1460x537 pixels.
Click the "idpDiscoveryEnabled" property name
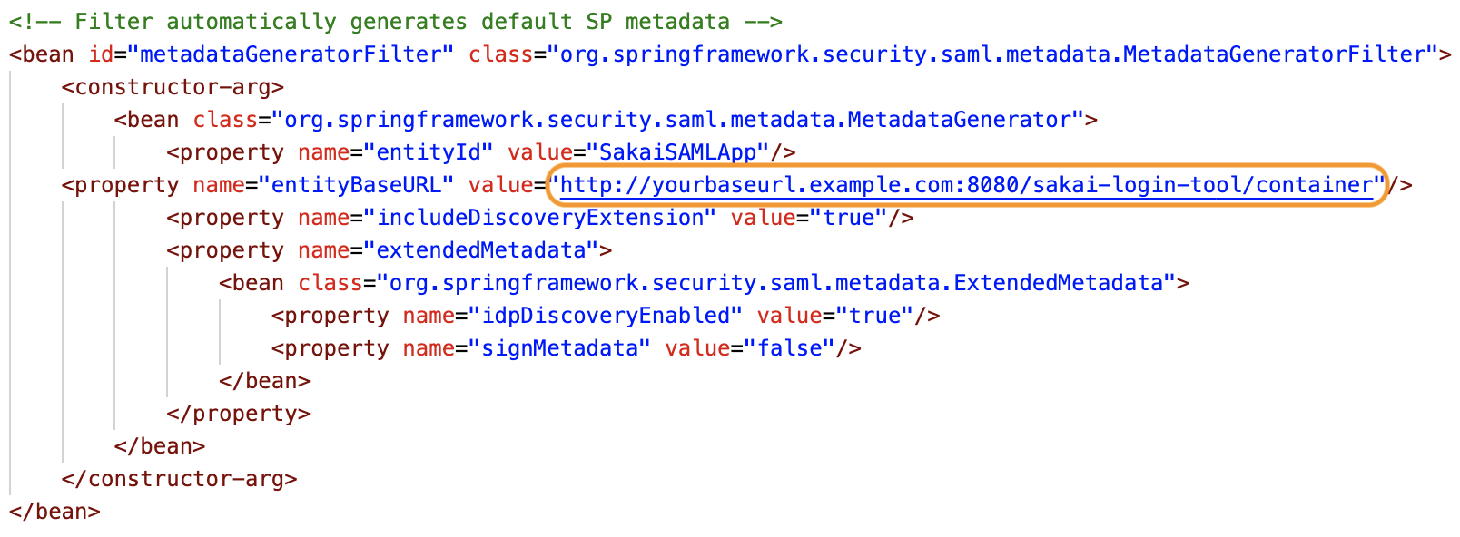(x=605, y=316)
